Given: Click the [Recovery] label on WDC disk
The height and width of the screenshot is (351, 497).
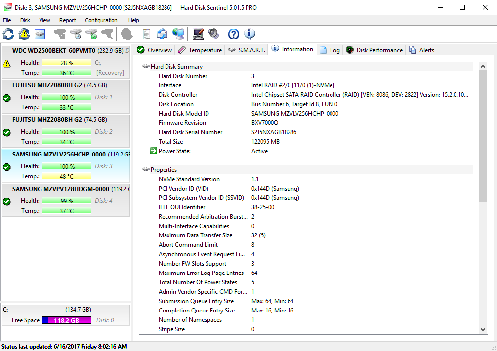Looking at the screenshot, I should tap(110, 73).
